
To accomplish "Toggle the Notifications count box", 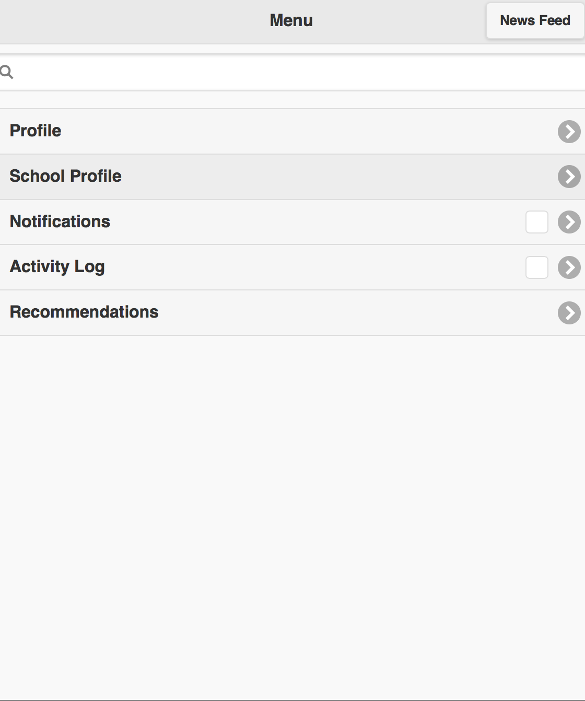I will pos(537,222).
